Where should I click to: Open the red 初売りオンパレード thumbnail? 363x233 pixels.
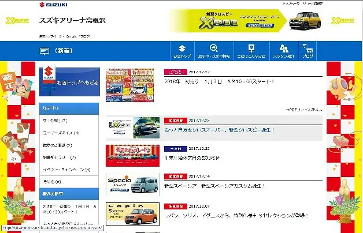pos(132,156)
